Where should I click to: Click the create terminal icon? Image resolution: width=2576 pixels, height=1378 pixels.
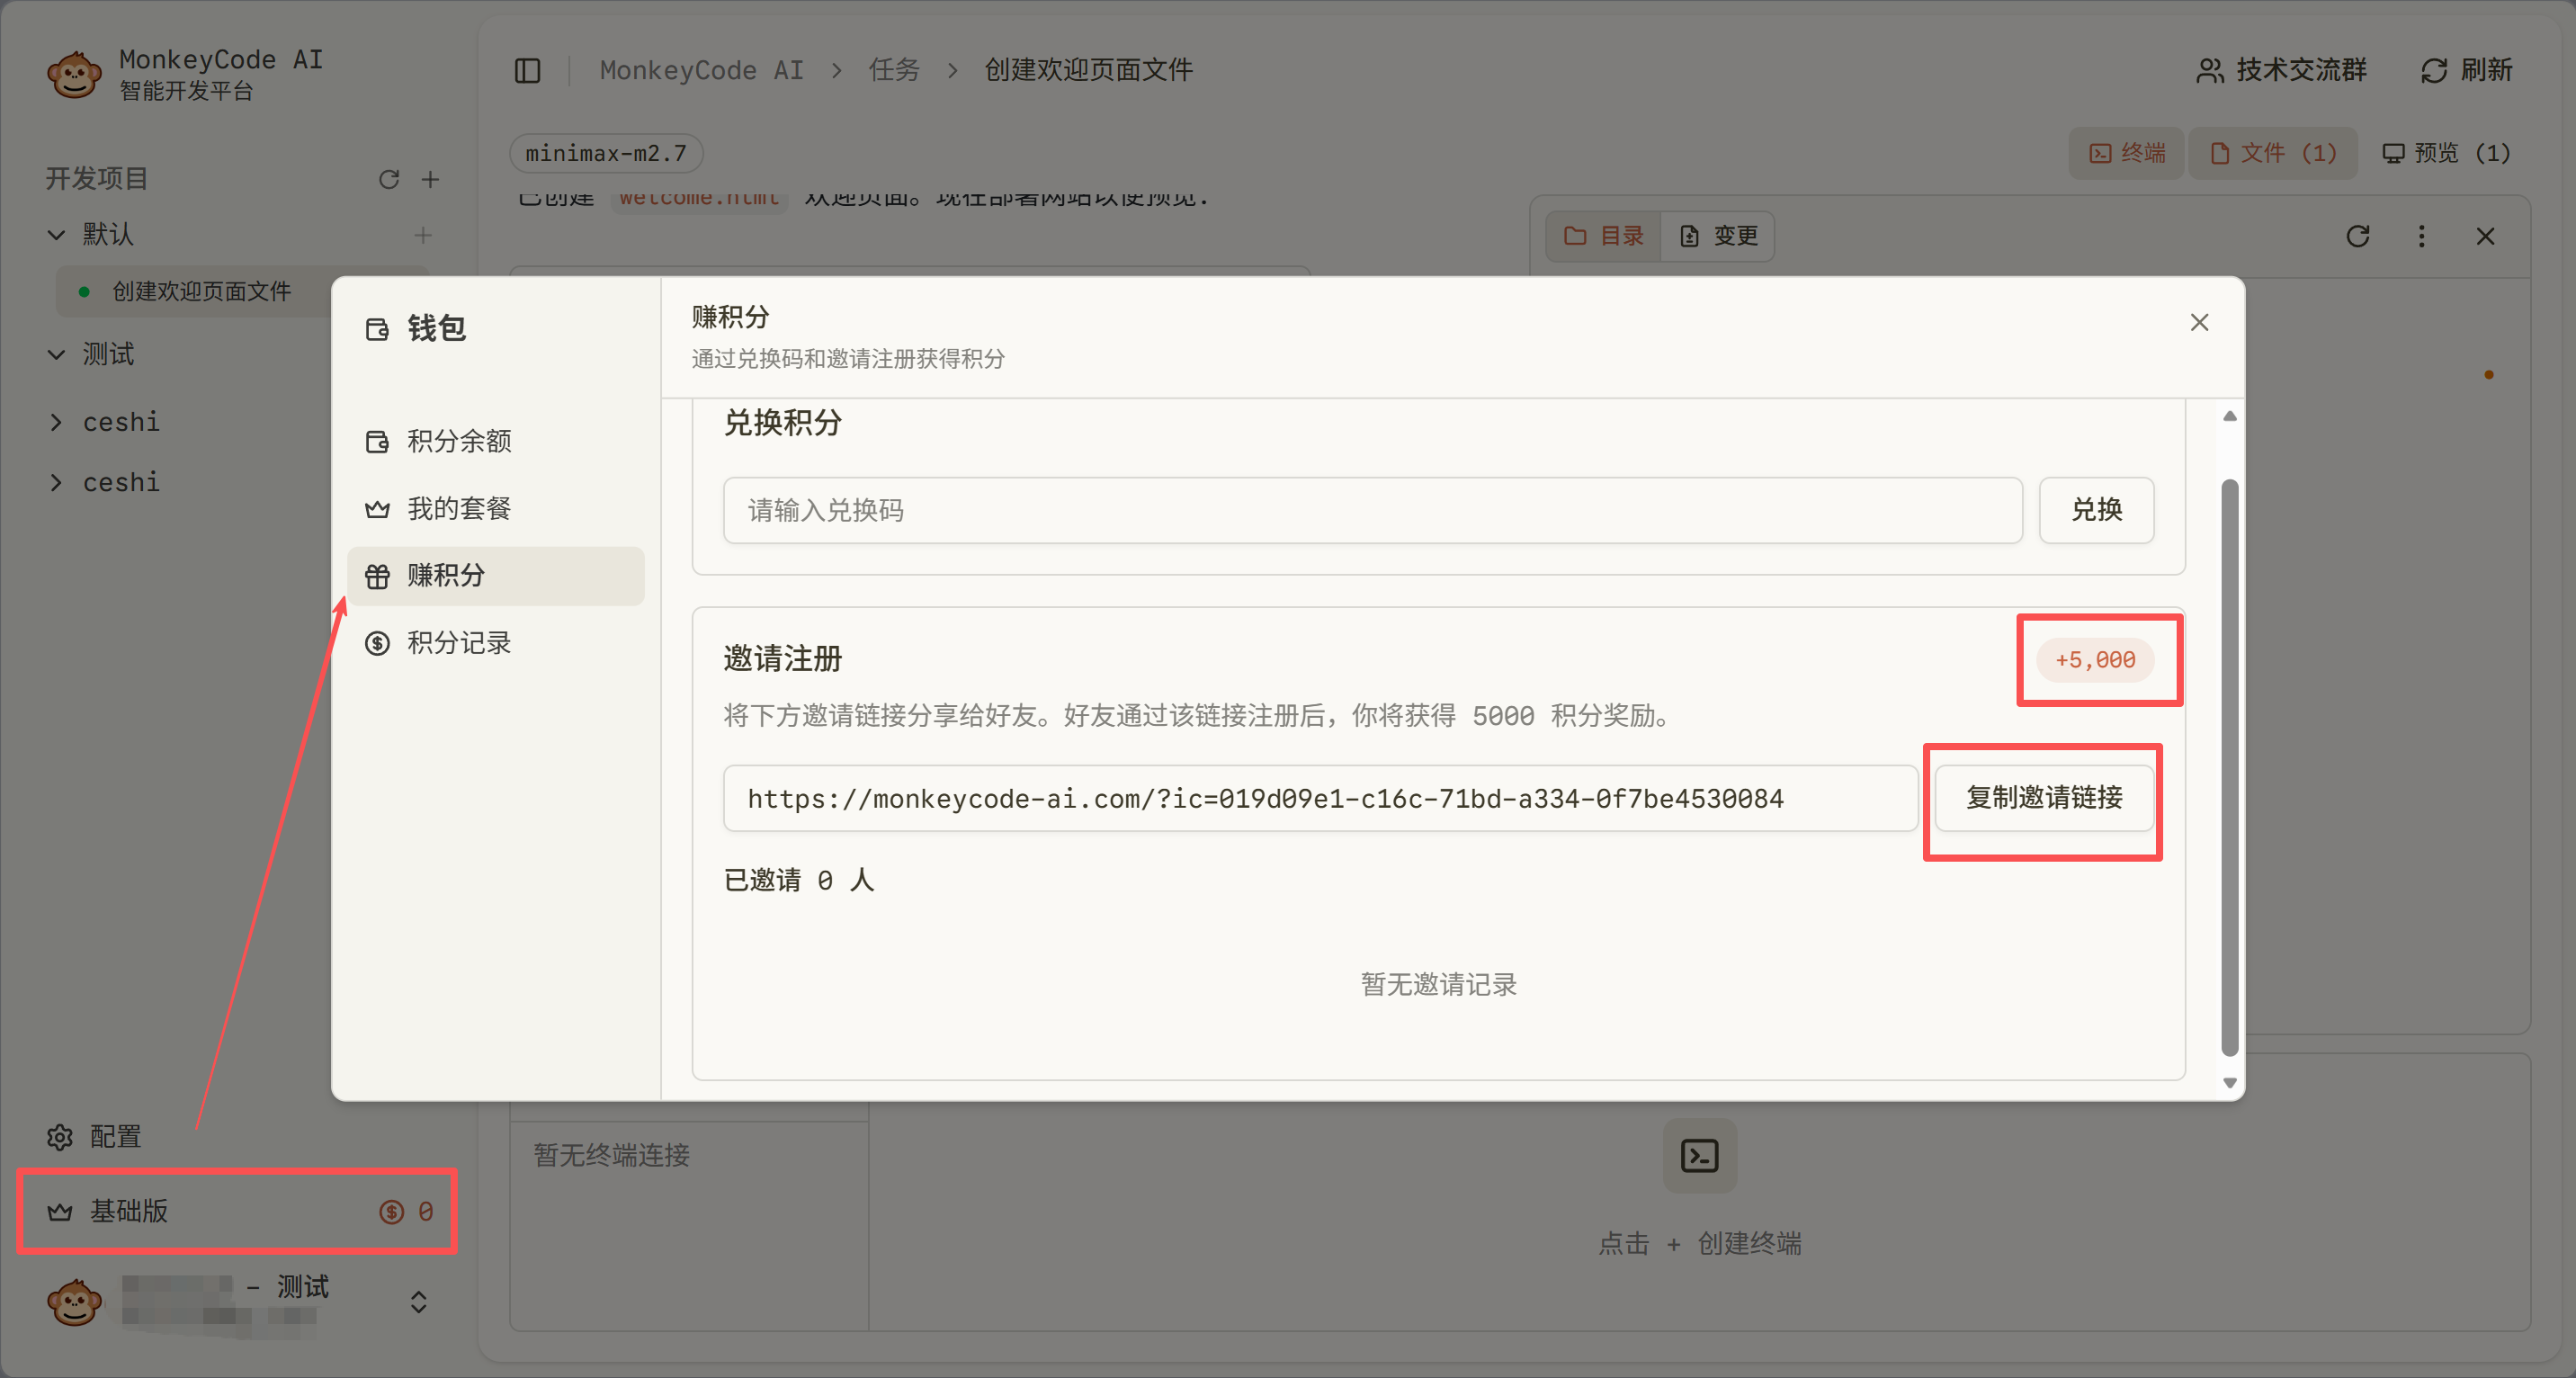click(x=1699, y=1155)
